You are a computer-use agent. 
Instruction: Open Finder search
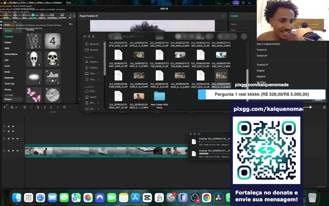coord(244,36)
